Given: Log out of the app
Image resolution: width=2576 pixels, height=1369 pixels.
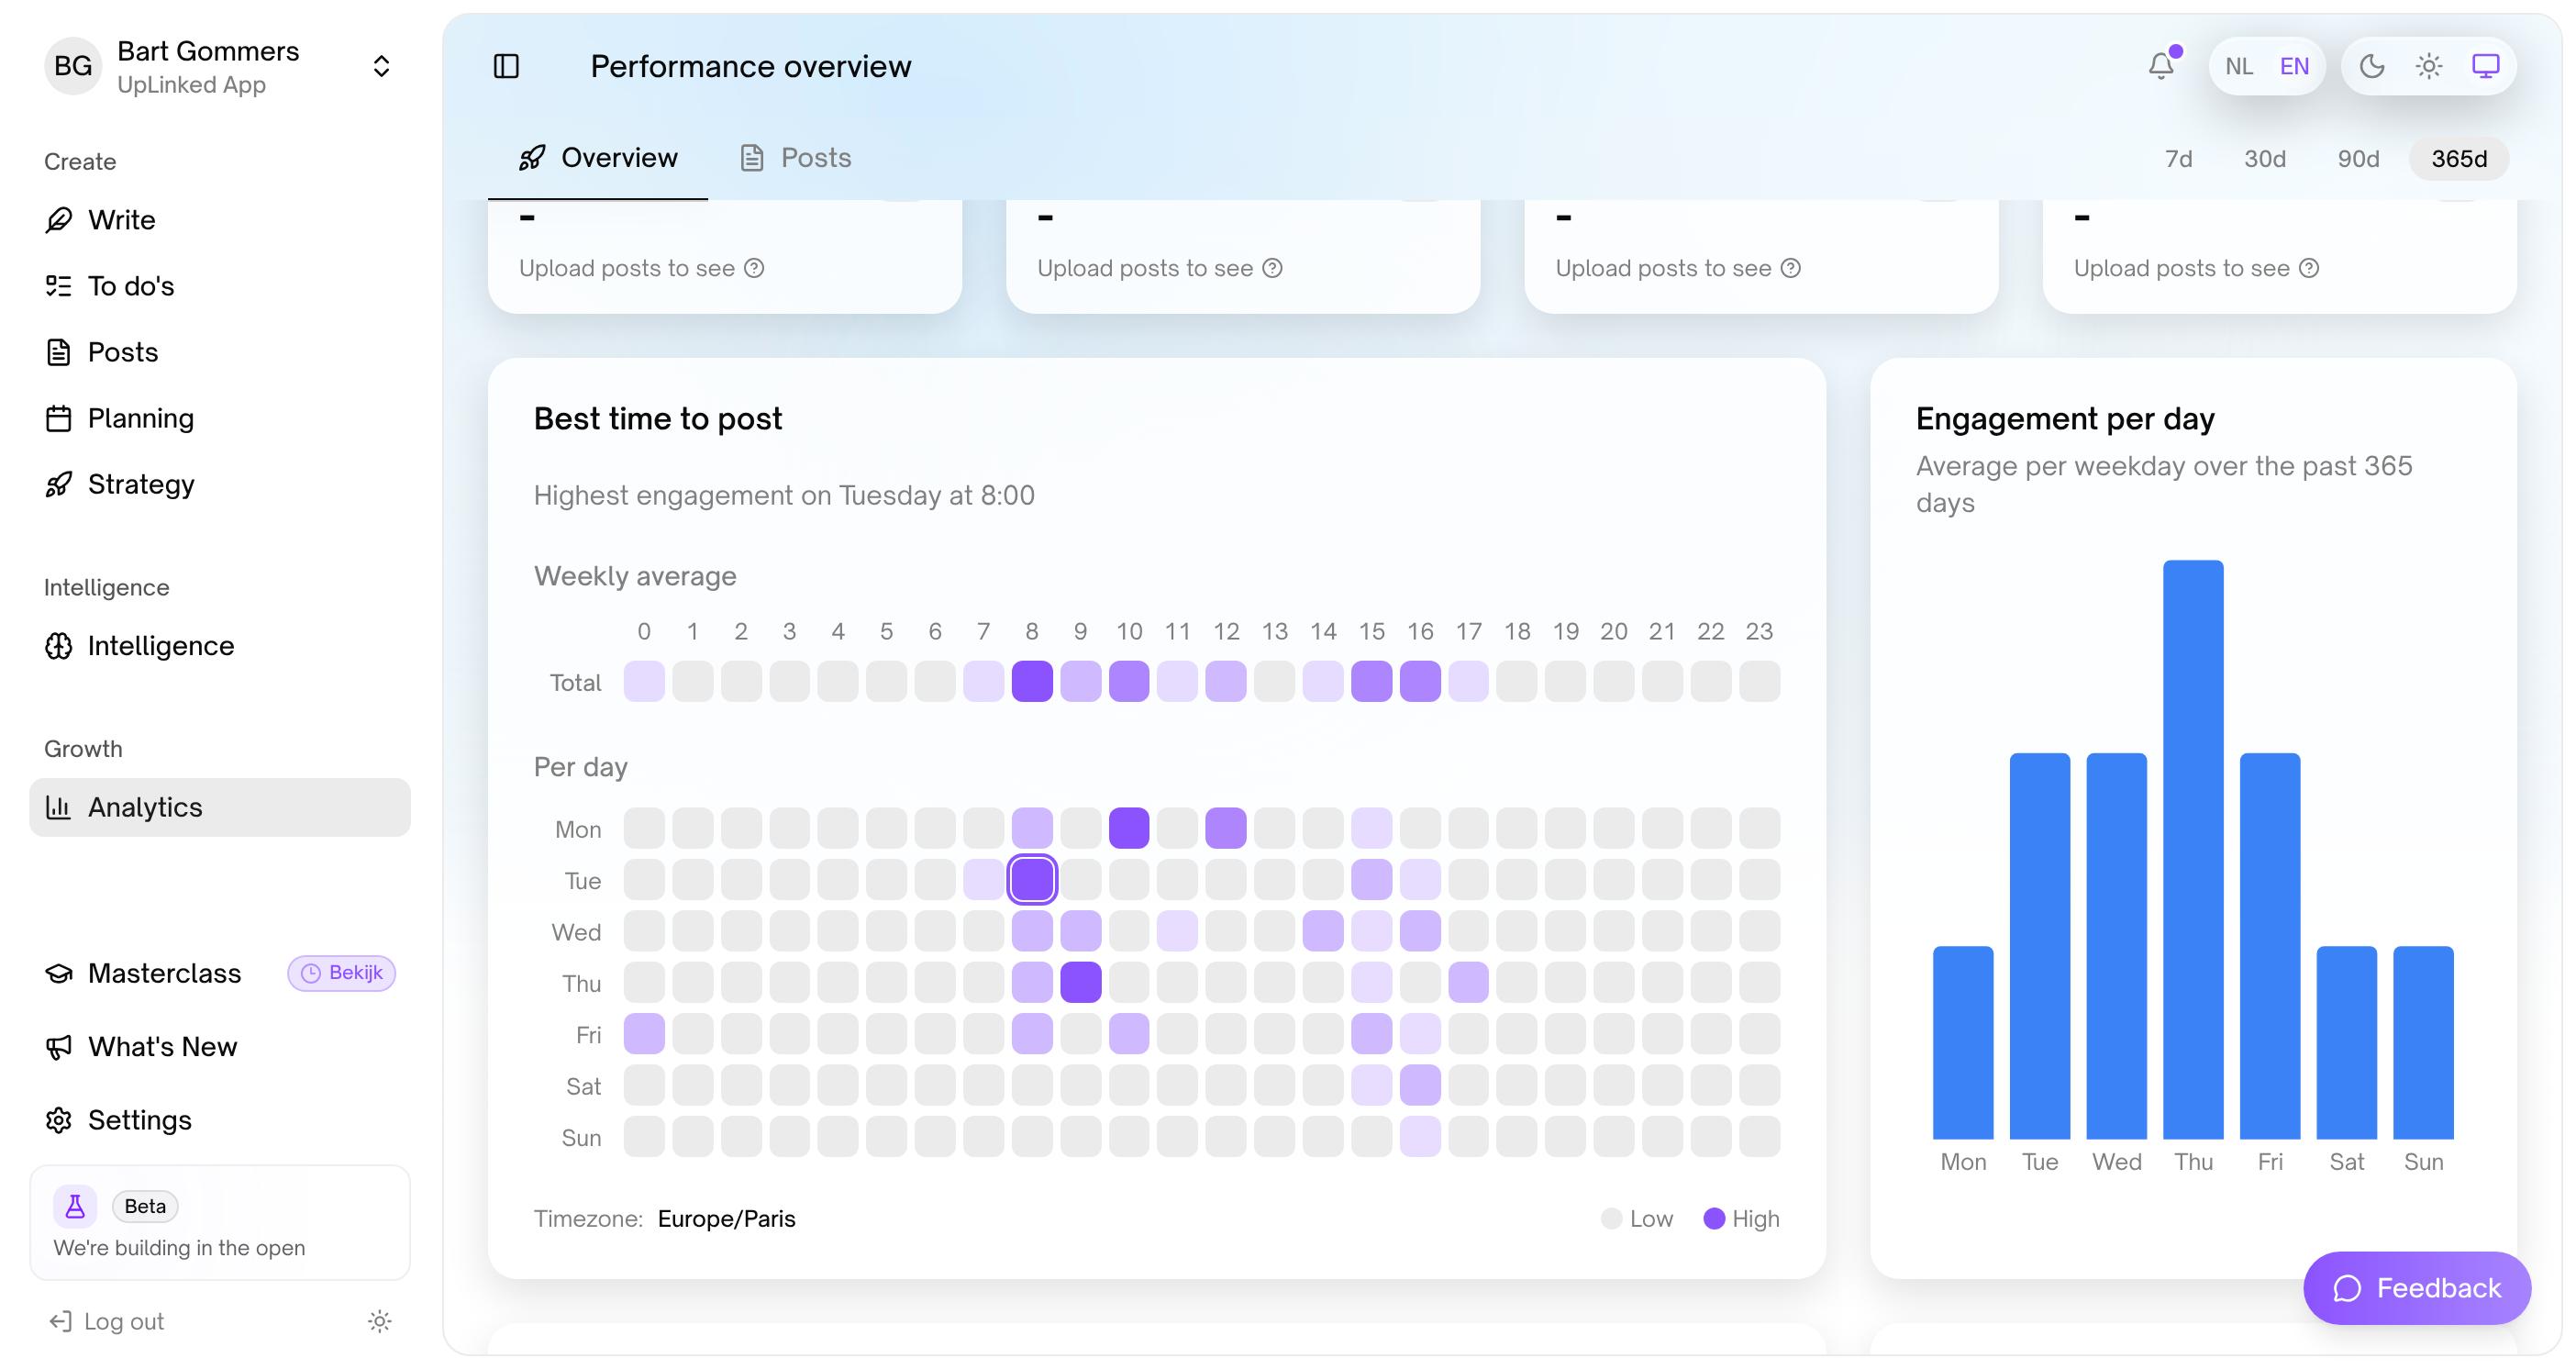Looking at the screenshot, I should [106, 1322].
